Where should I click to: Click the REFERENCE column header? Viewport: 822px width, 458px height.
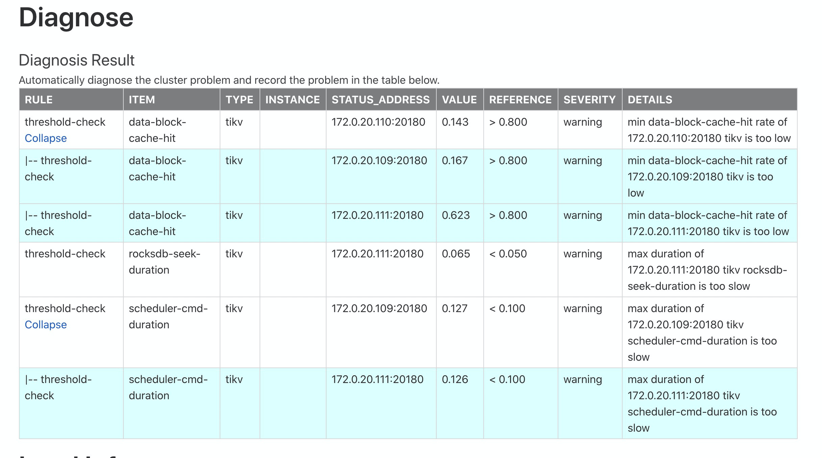(x=520, y=100)
